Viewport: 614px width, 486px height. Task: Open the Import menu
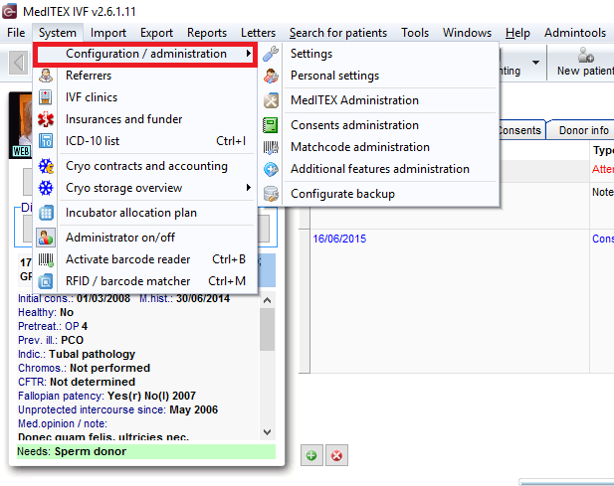coord(108,33)
